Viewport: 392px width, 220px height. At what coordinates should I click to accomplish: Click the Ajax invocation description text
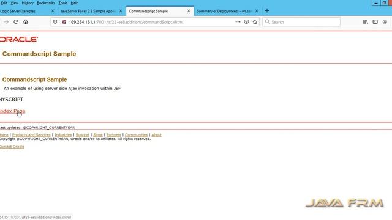tap(62, 88)
